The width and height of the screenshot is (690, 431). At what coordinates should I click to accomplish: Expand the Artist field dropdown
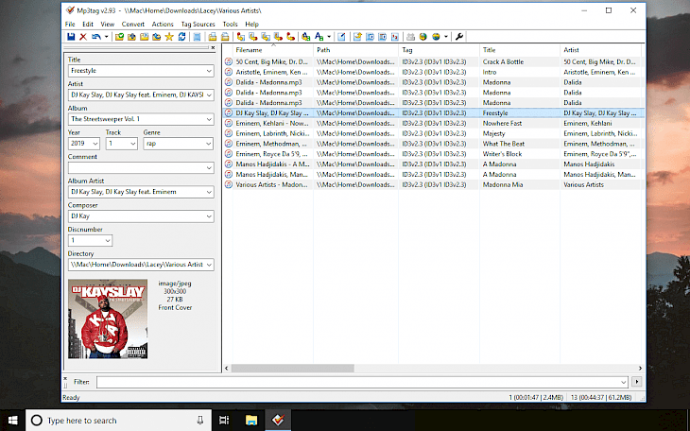click(209, 95)
